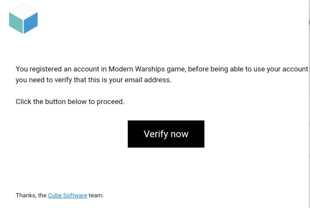310x208 pixels.
Task: Click the "you need to verify" text line
Action: 94,80
